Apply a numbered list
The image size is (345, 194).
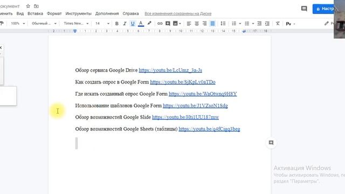[234, 24]
